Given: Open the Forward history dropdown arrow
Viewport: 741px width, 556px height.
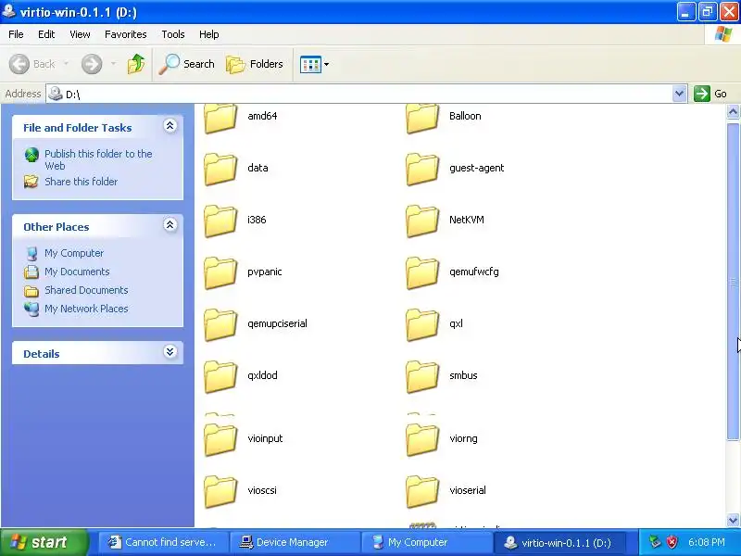Looking at the screenshot, I should [113, 64].
